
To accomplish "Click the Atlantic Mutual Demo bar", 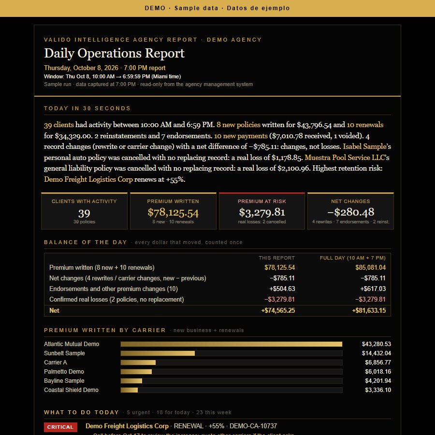I will 232,344.
